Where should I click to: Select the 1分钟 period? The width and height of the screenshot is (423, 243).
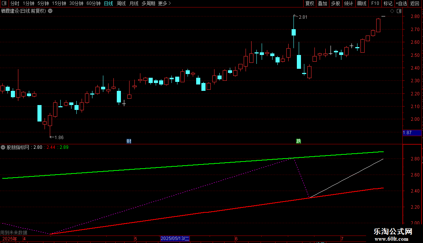[28, 3]
